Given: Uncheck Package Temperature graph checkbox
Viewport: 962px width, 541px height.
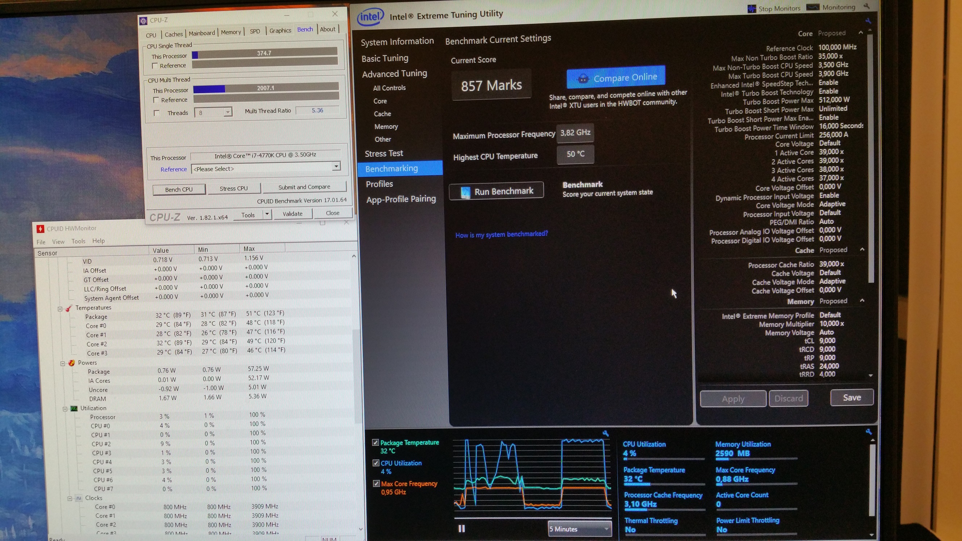Looking at the screenshot, I should click(x=375, y=443).
